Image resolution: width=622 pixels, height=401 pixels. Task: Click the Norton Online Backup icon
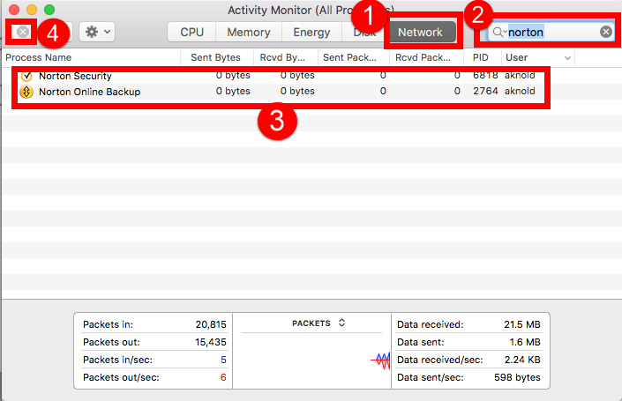coord(26,92)
